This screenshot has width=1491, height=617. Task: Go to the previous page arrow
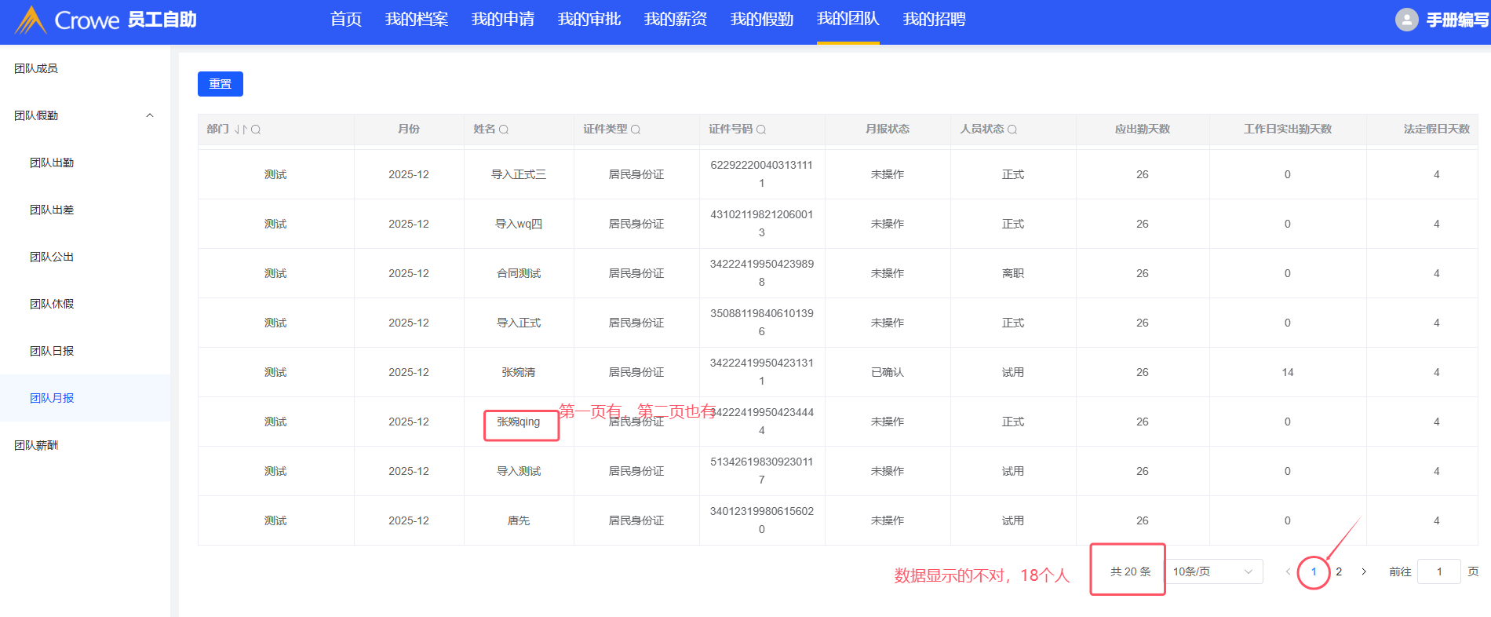[1288, 571]
